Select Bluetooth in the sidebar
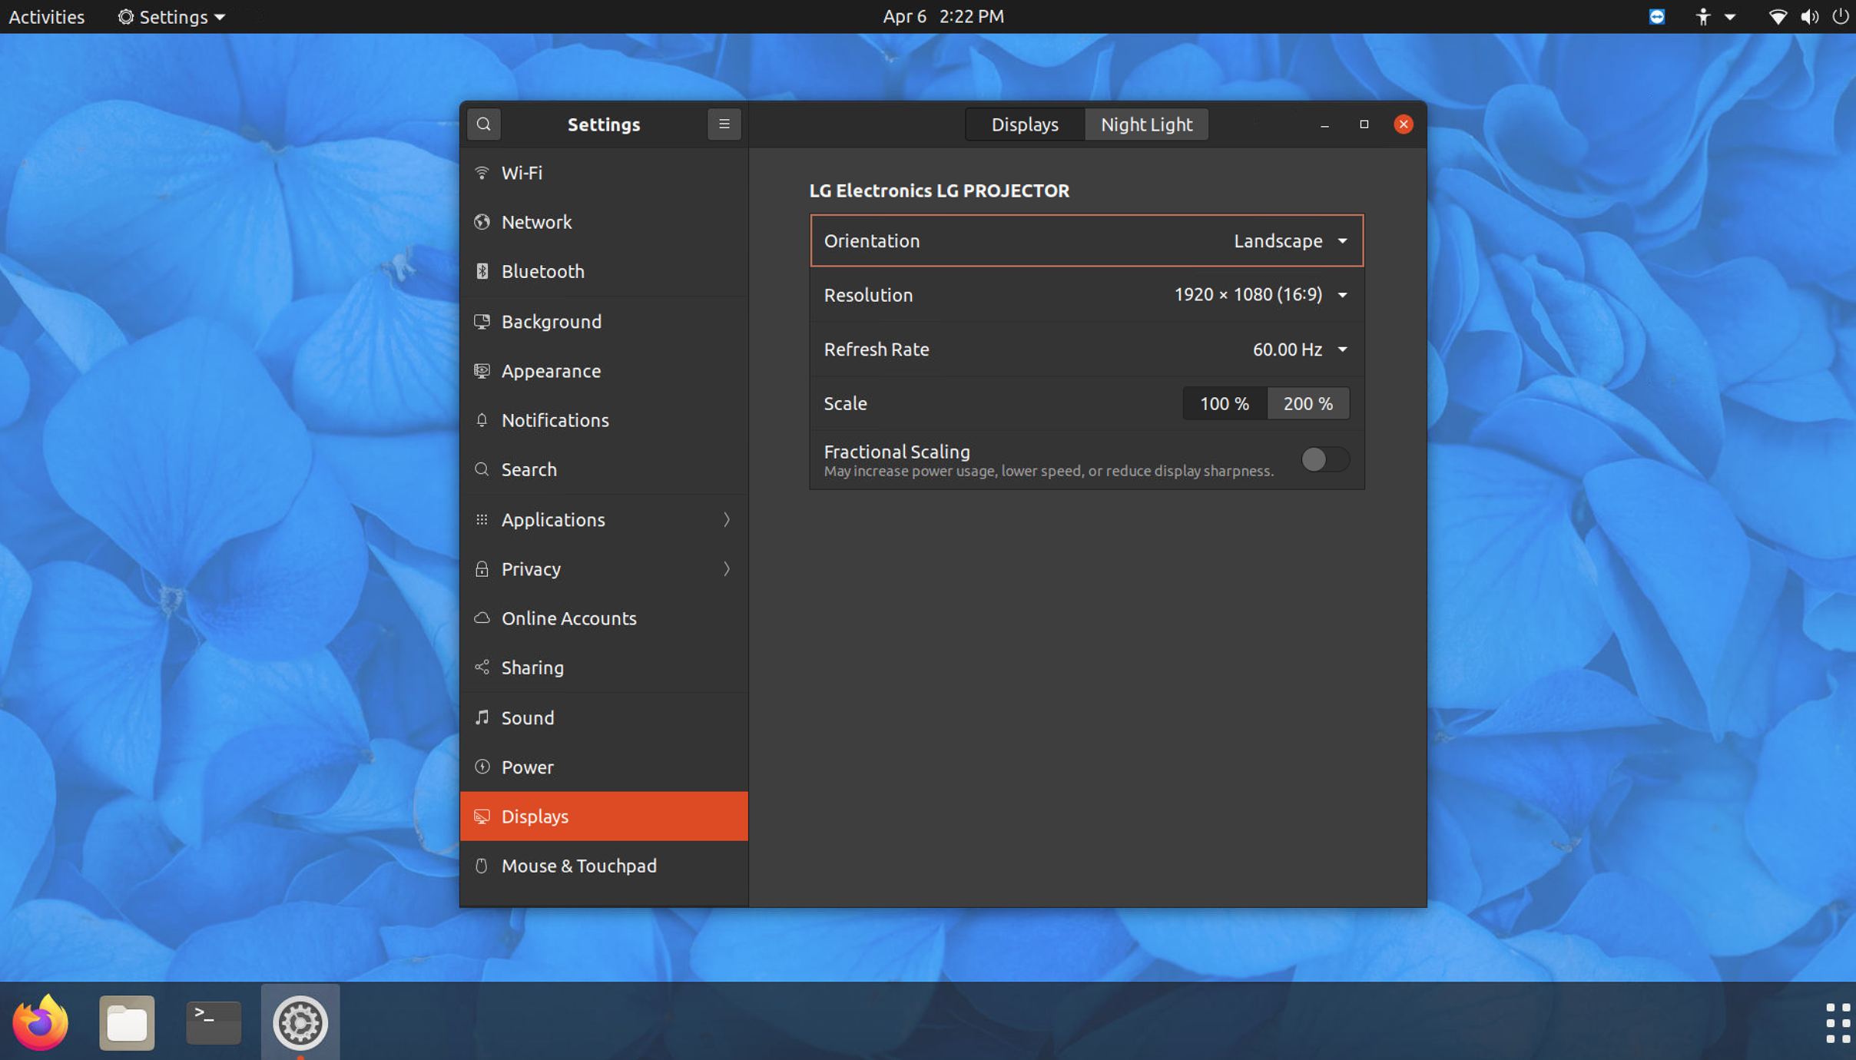This screenshot has height=1060, width=1856. click(x=542, y=271)
